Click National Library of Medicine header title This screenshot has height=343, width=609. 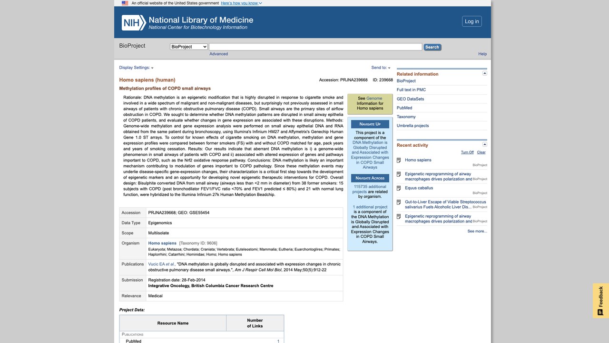pyautogui.click(x=201, y=20)
